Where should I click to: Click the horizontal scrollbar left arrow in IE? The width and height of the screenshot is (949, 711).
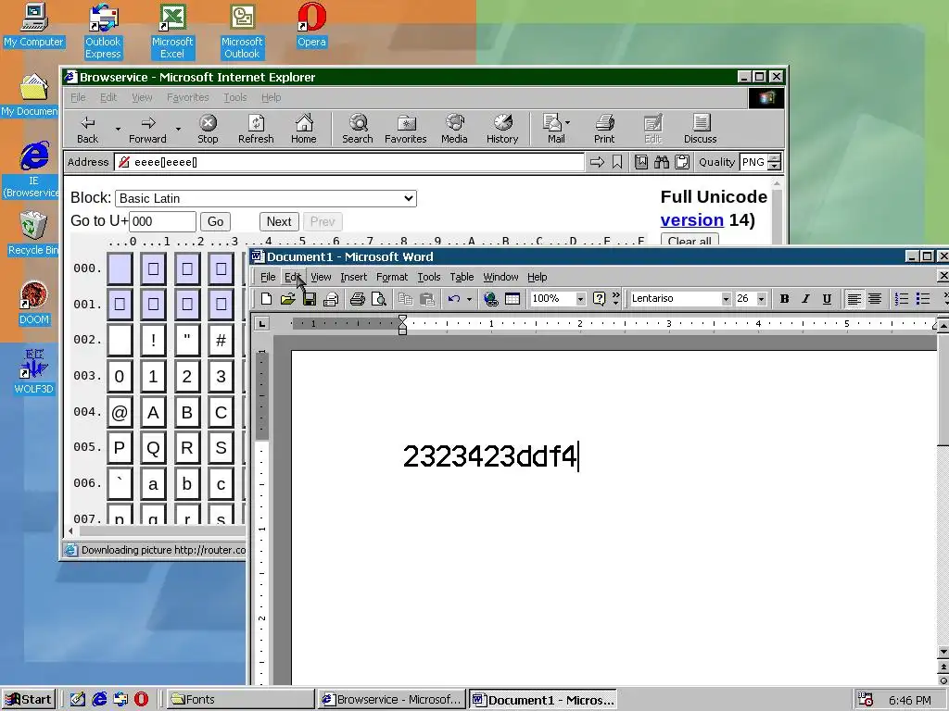point(71,531)
